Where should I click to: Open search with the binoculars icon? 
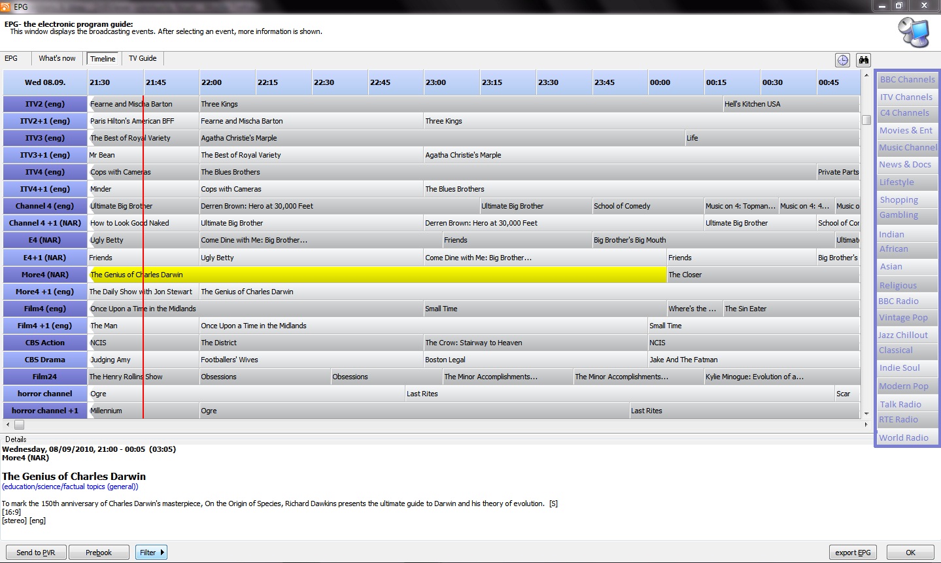864,60
